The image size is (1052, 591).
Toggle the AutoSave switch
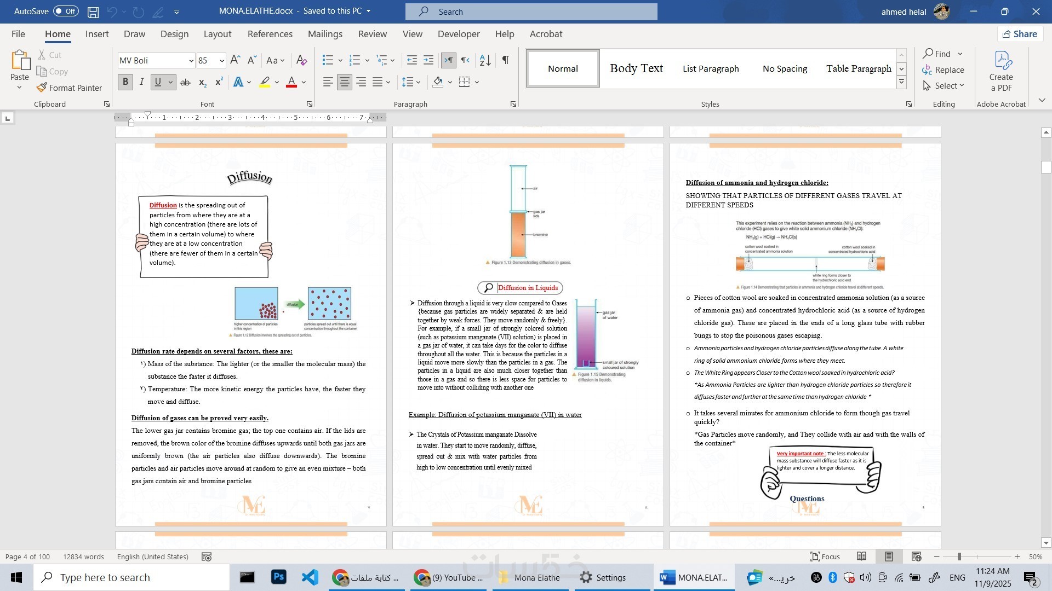[66, 11]
